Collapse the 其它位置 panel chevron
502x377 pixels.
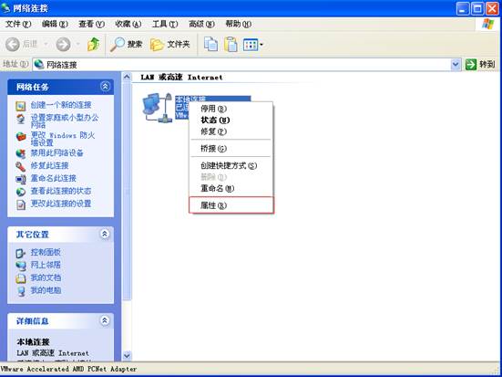105,234
